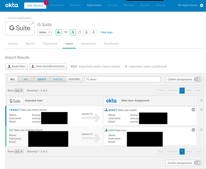Screen dimensions: 206x169
Task: Open the bottom Confirm Assignments dropdown
Action: click(x=184, y=163)
